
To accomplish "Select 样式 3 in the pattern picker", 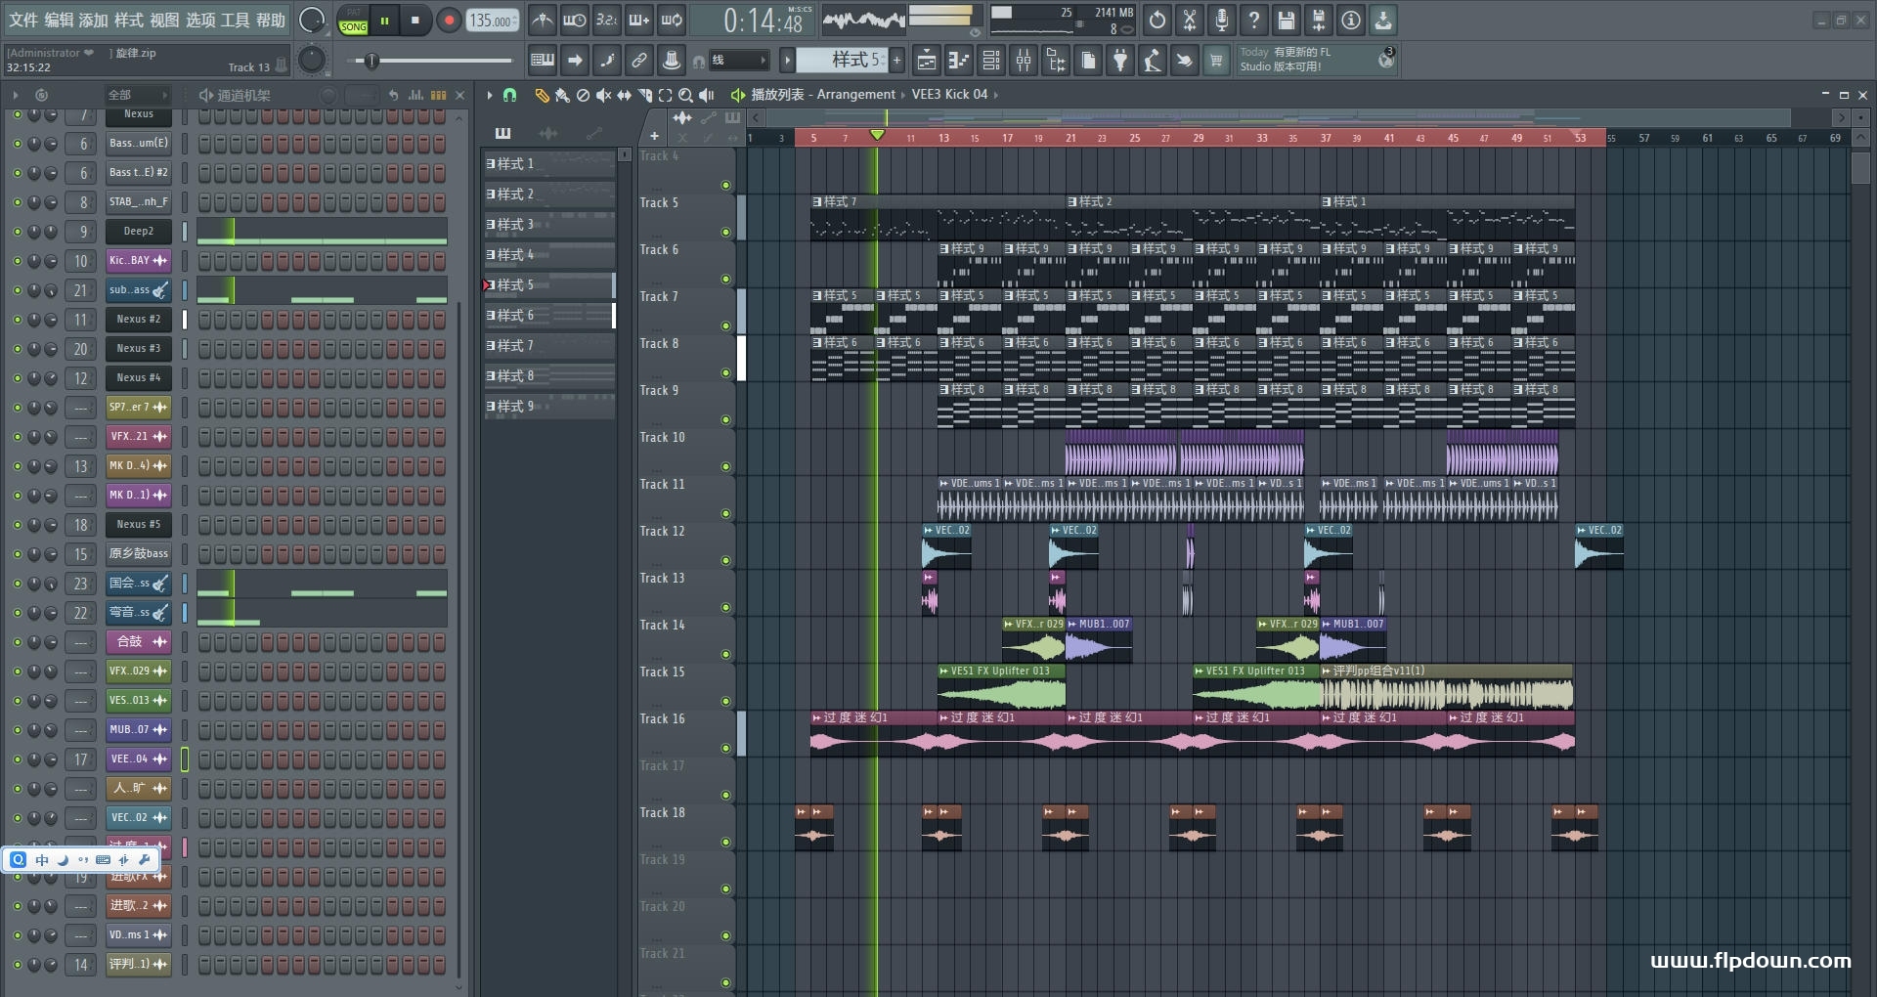I will (547, 225).
